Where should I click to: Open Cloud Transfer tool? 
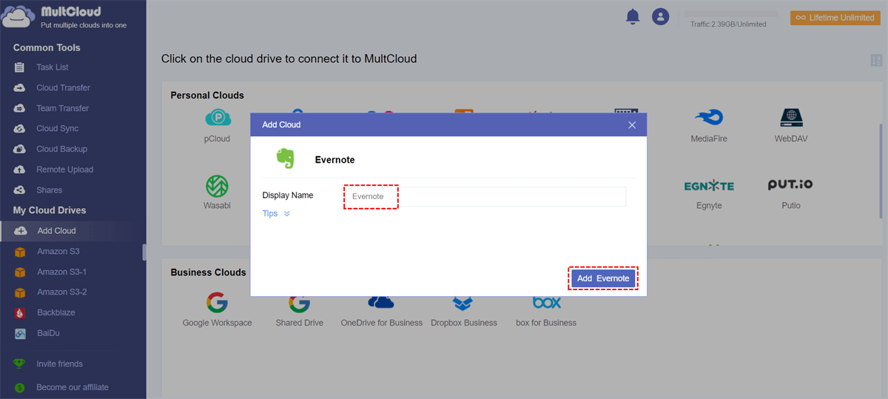(x=63, y=87)
